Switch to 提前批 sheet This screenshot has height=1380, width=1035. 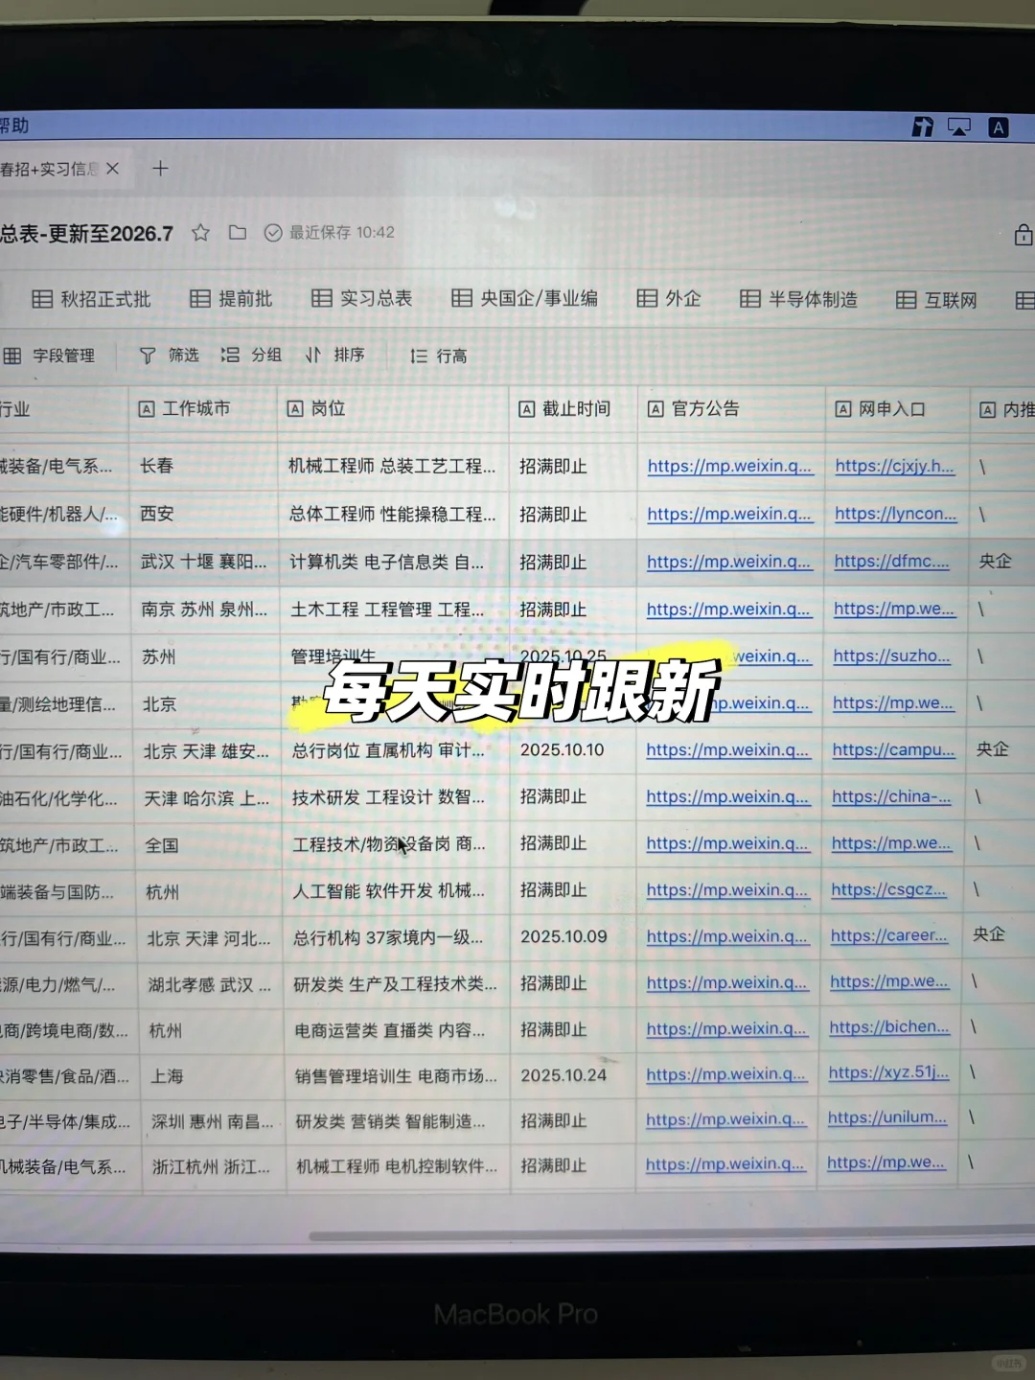[x=231, y=299]
